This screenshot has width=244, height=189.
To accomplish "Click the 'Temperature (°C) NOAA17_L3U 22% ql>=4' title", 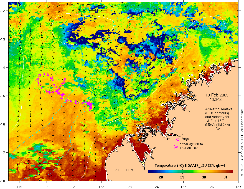I will 190,166.
